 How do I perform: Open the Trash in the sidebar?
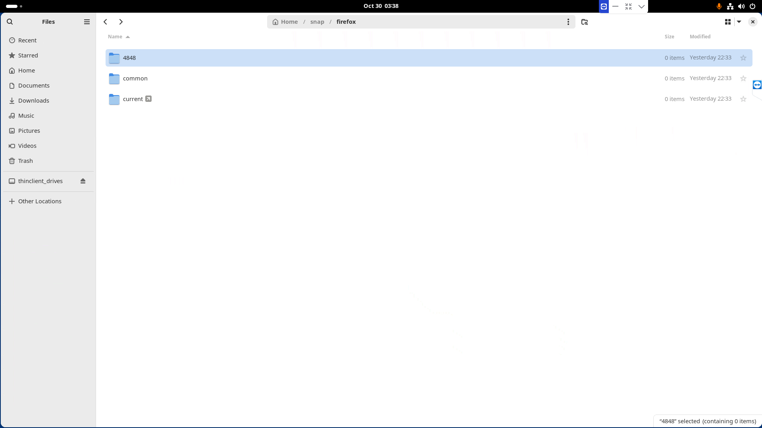pos(25,160)
